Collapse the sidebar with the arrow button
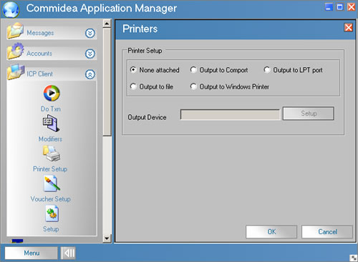 pos(68,253)
